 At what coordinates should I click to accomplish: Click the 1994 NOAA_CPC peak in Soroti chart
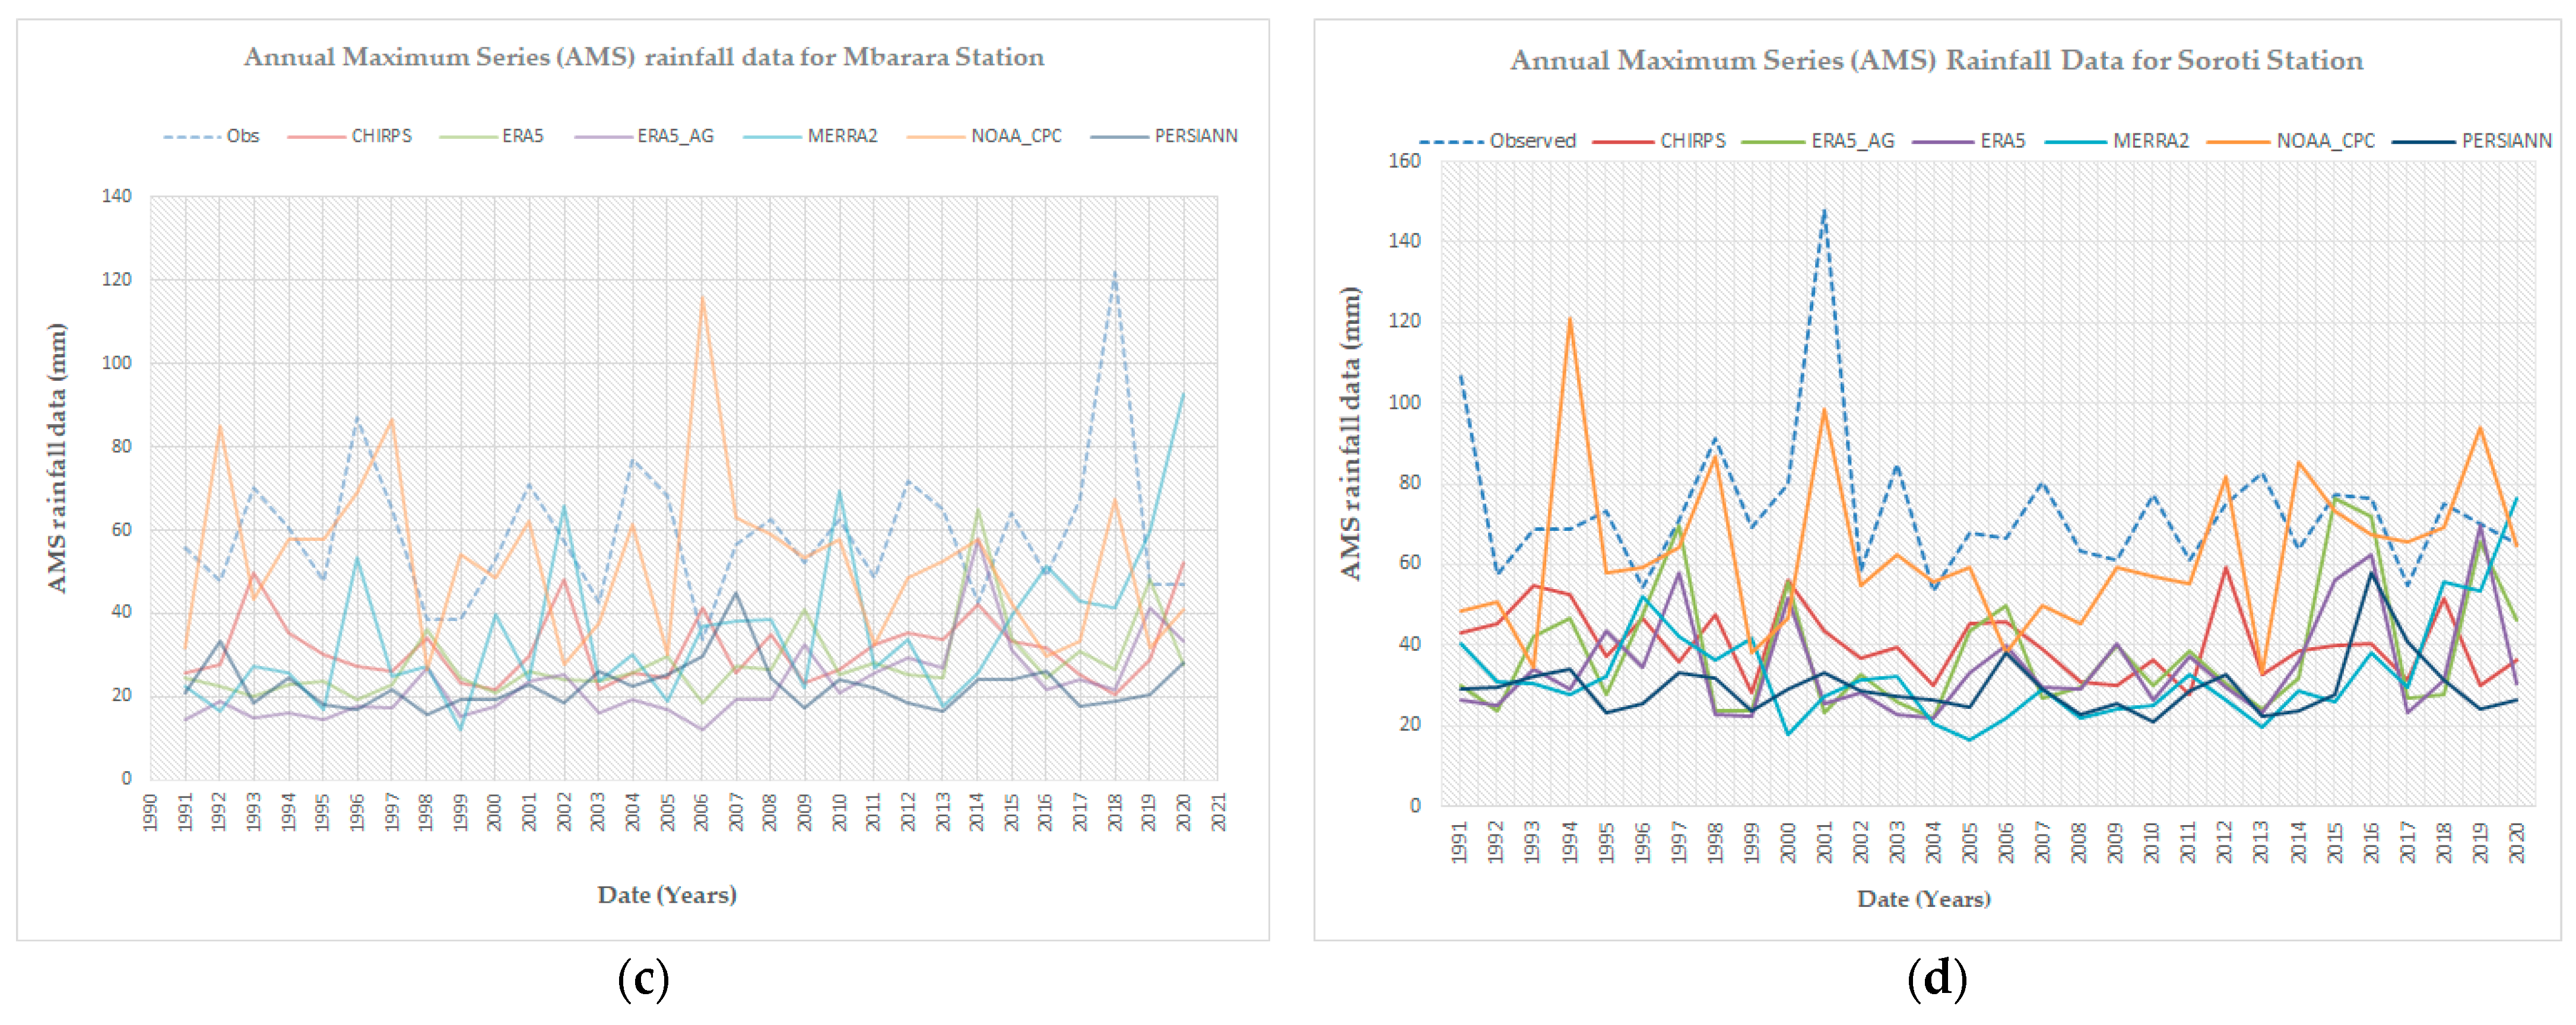tap(1569, 320)
